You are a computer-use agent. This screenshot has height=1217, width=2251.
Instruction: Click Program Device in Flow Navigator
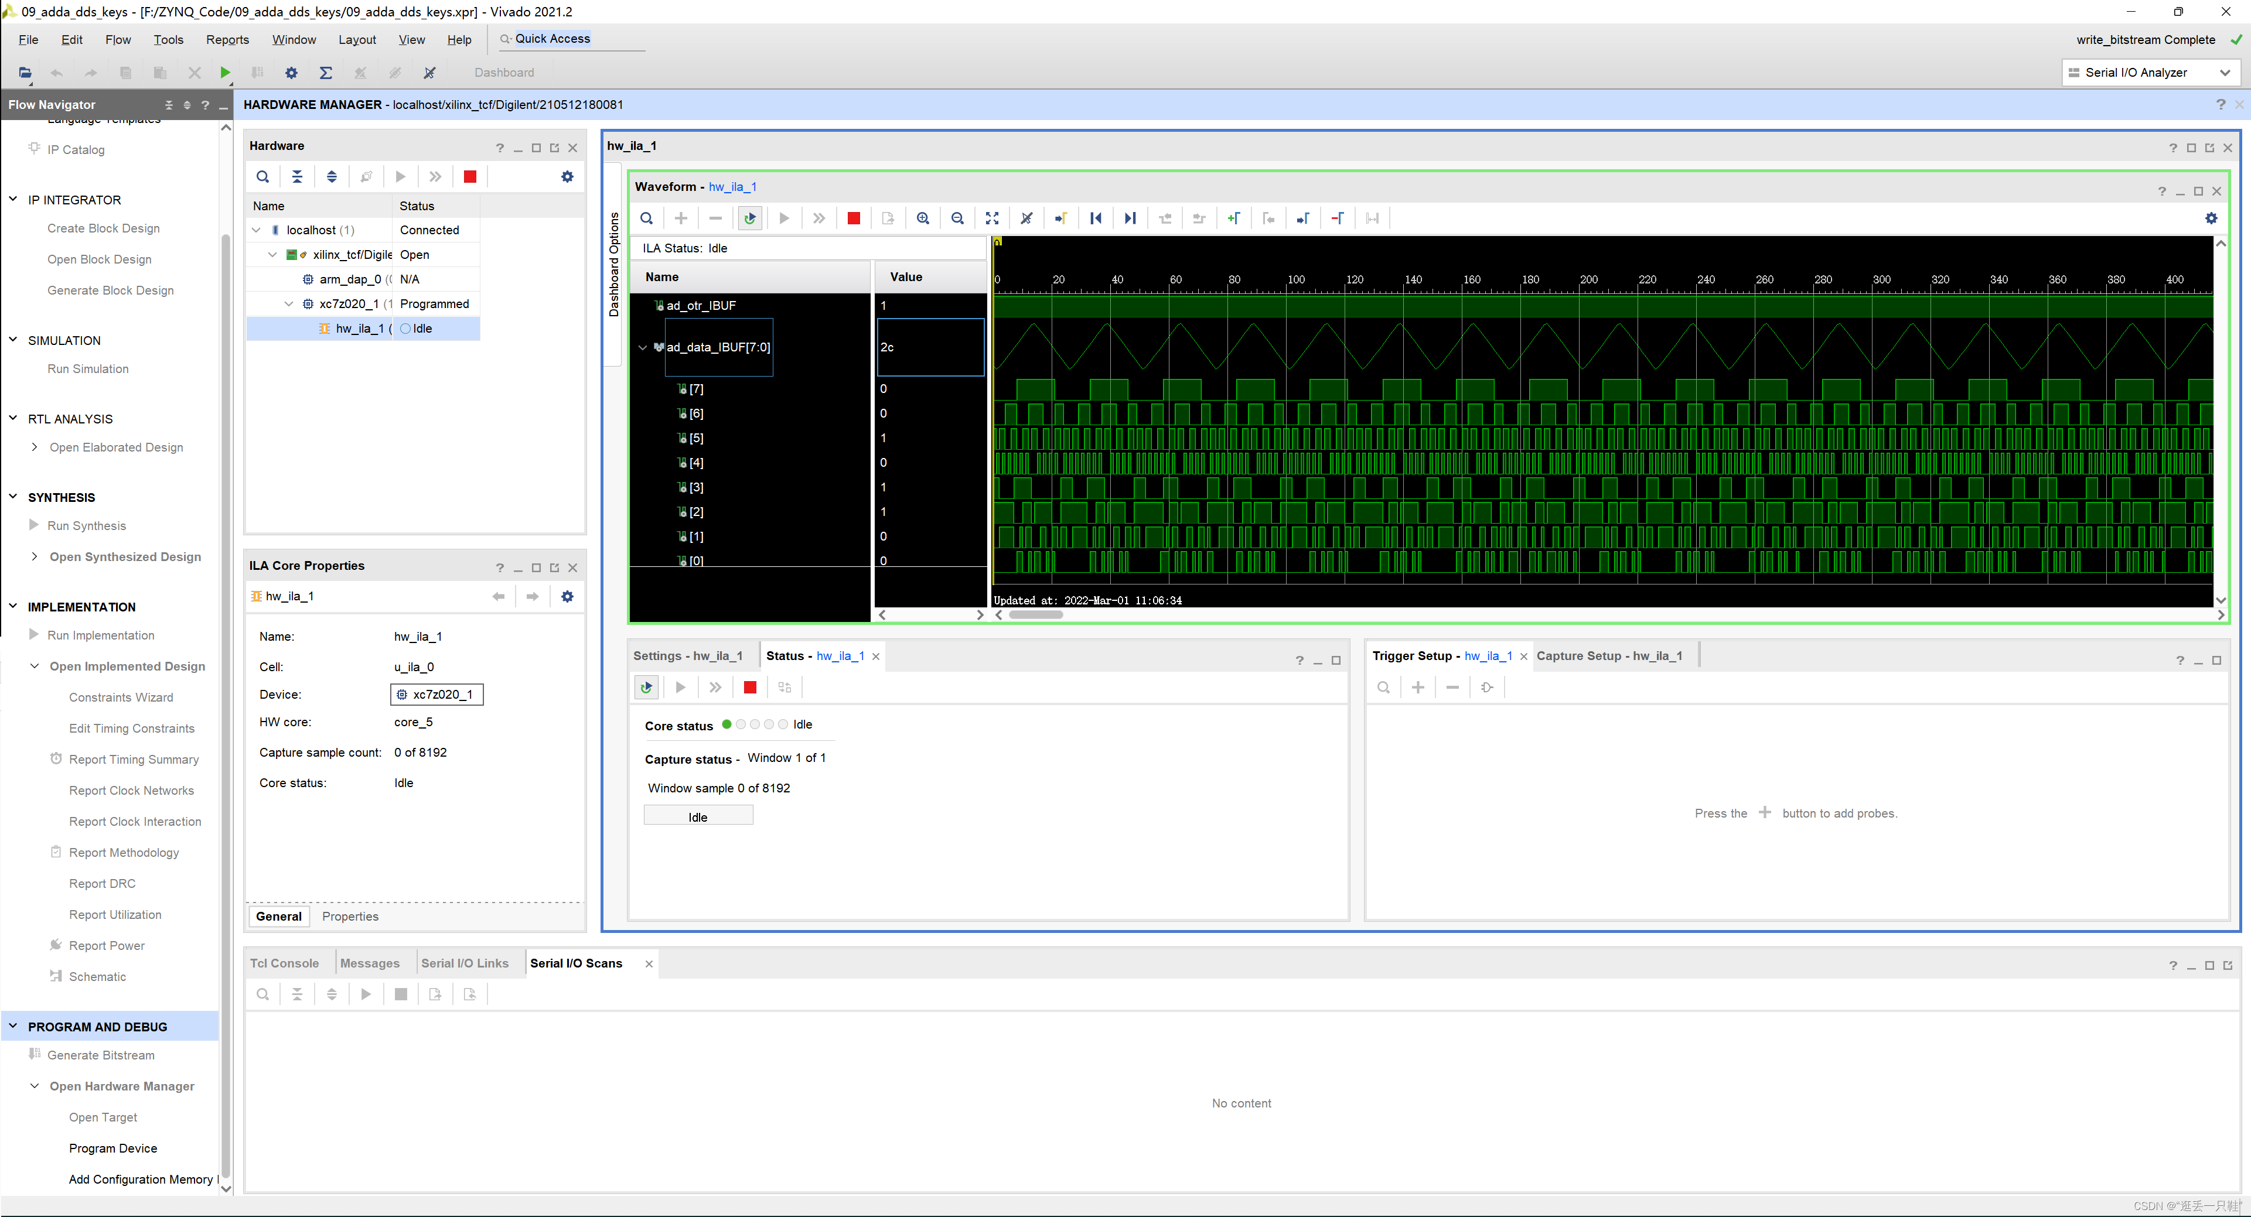point(112,1148)
